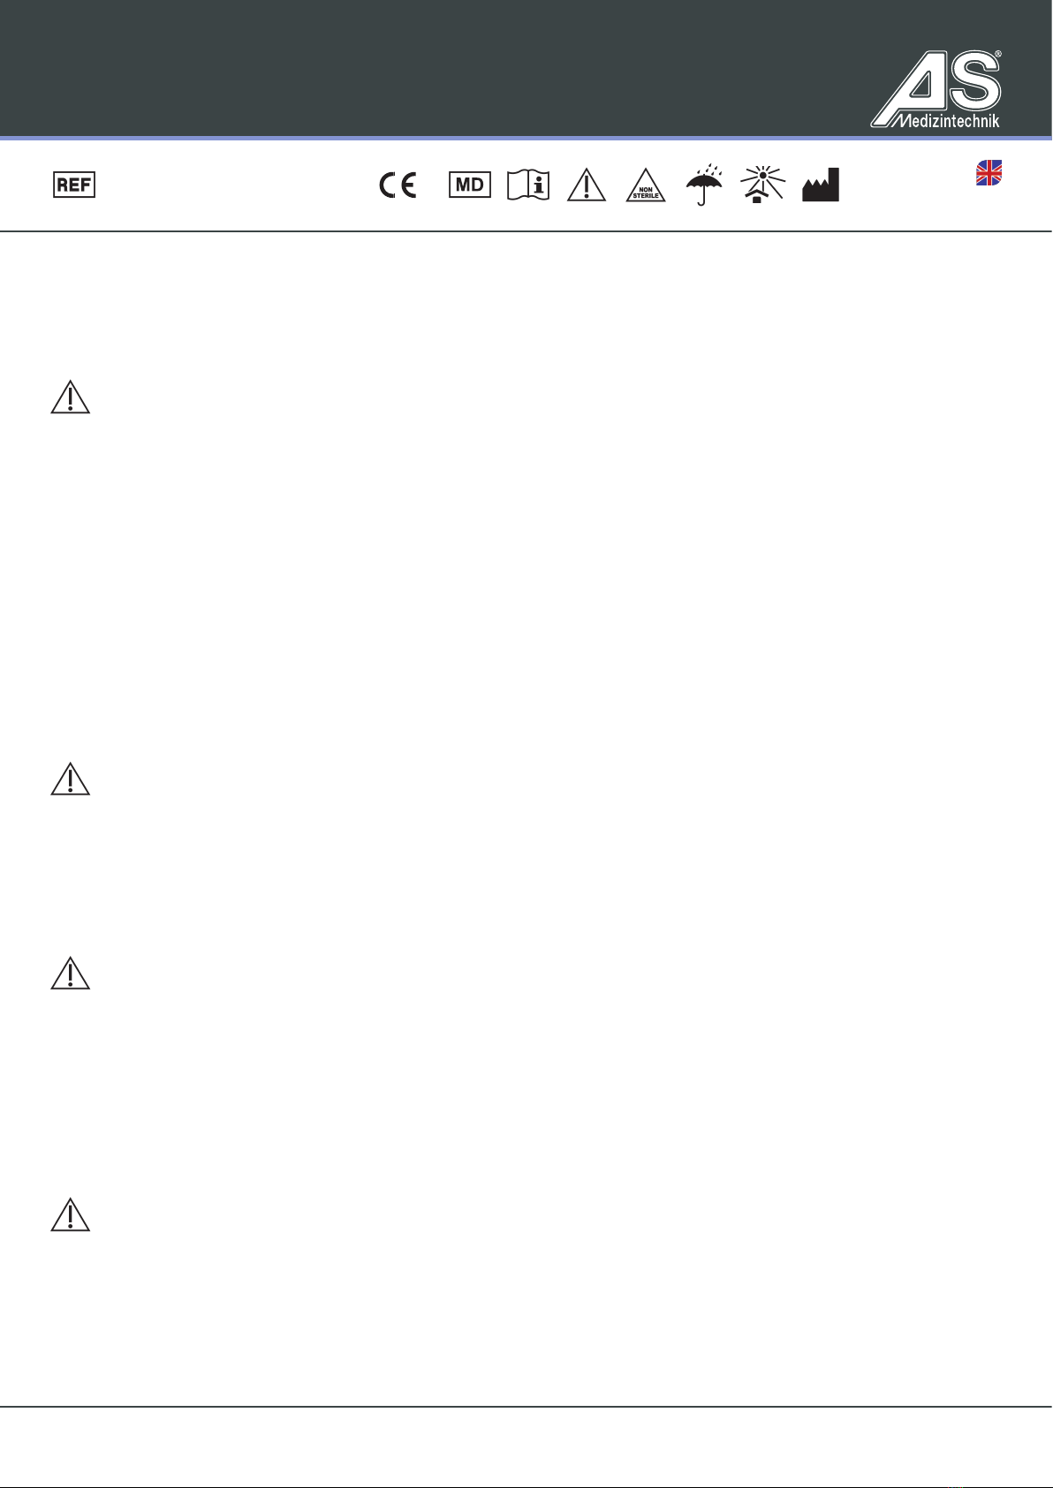The image size is (1053, 1488).
Task: Click the second body warning triangle
Action: click(71, 779)
